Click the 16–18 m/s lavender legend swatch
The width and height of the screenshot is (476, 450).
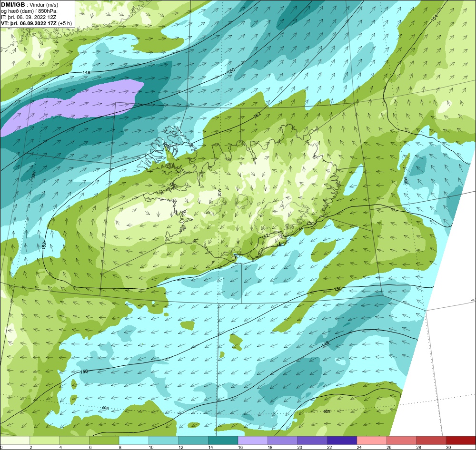coord(253,440)
